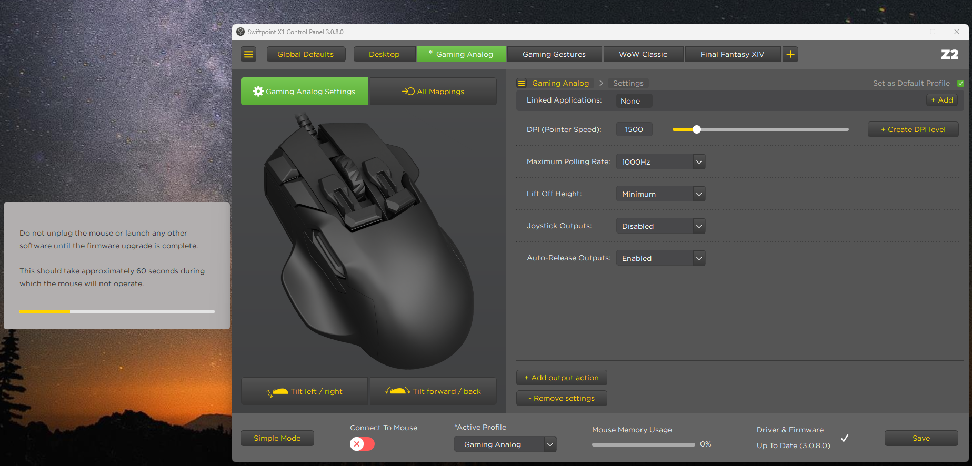Select the active Gaming Analog profile tab

[462, 54]
